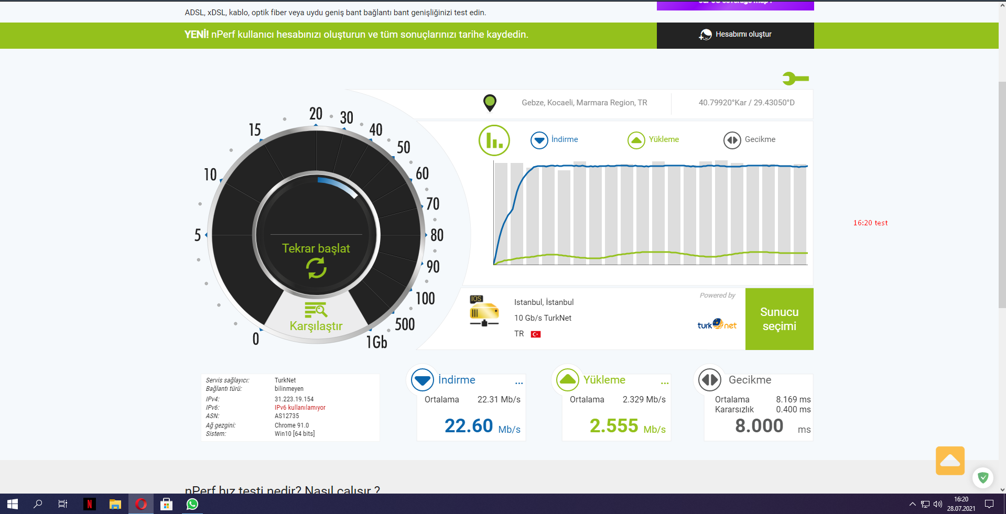The image size is (1006, 514).
Task: Click the network tray icon
Action: click(925, 504)
